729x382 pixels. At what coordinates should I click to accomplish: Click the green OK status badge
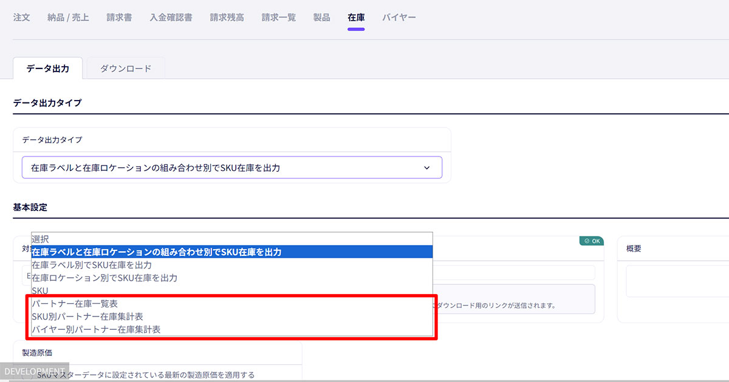[592, 241]
